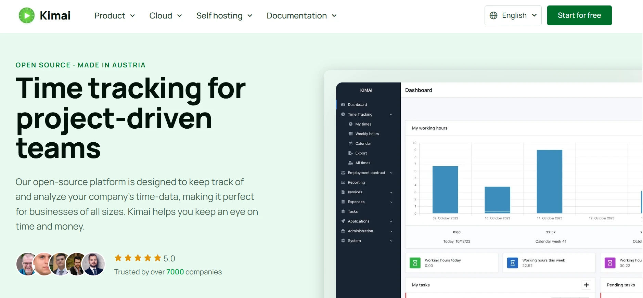Open the Product dropdown menu

click(115, 16)
